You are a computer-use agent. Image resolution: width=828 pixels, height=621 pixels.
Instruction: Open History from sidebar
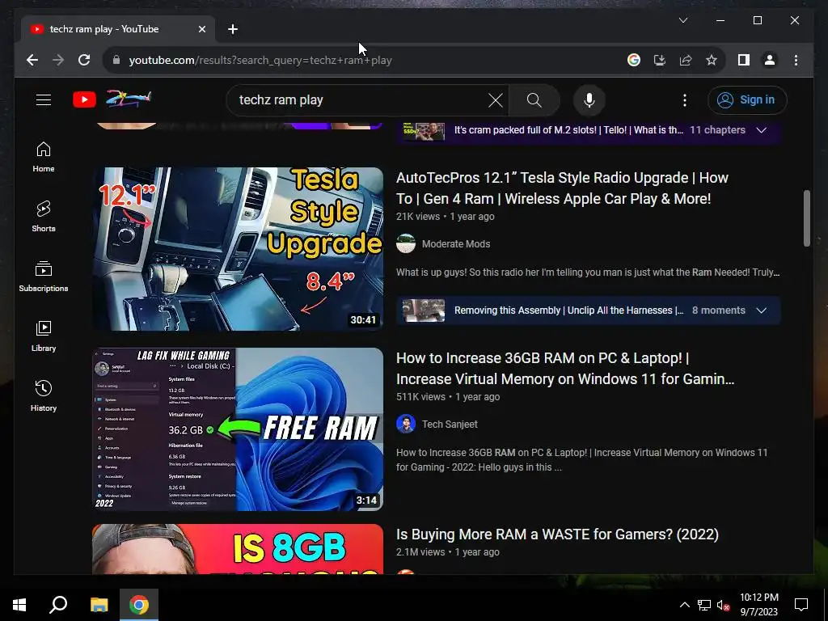coord(44,395)
